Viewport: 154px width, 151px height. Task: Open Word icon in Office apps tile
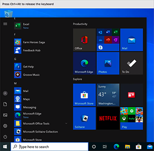108,32
